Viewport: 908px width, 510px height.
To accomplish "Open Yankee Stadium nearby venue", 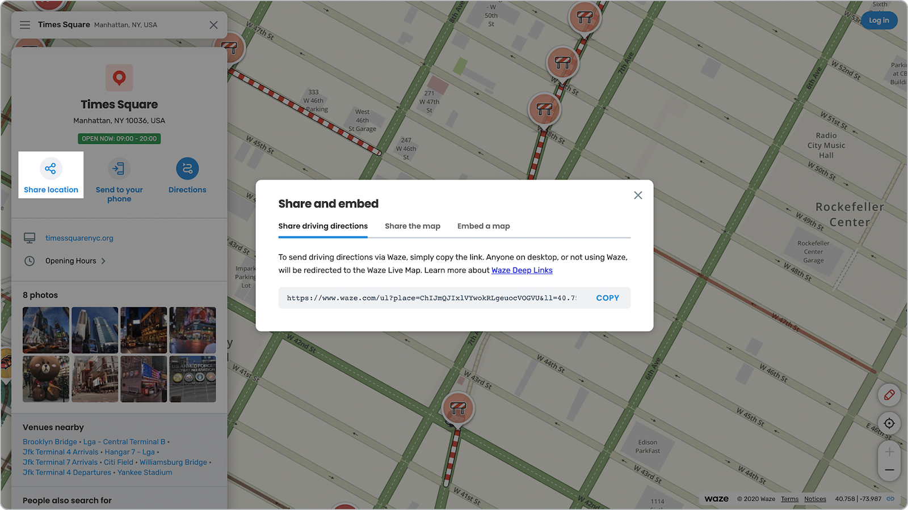I will pyautogui.click(x=145, y=473).
